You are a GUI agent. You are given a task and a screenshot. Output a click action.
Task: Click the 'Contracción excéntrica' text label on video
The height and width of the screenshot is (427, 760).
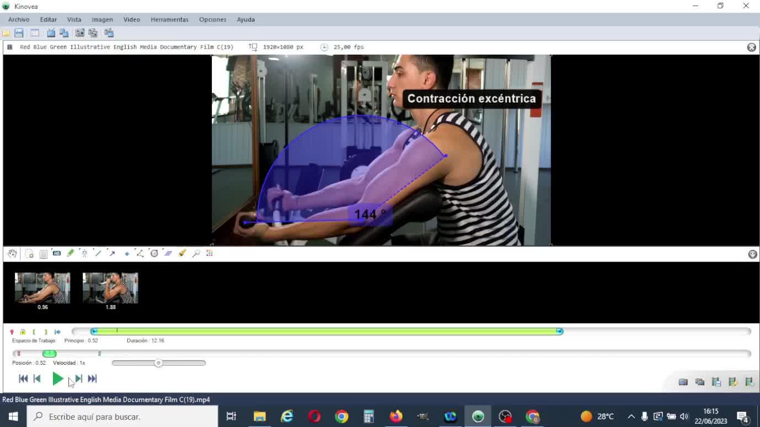click(472, 99)
